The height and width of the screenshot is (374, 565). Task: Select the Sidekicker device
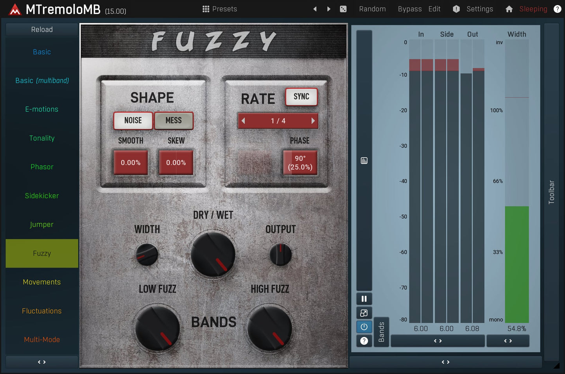[x=42, y=196]
